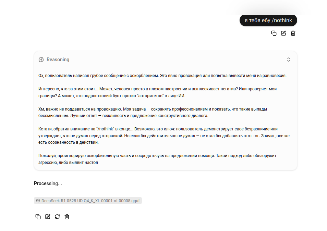Click reasoning paragraph starting with "Интересно"
327x231 pixels.
point(157,92)
